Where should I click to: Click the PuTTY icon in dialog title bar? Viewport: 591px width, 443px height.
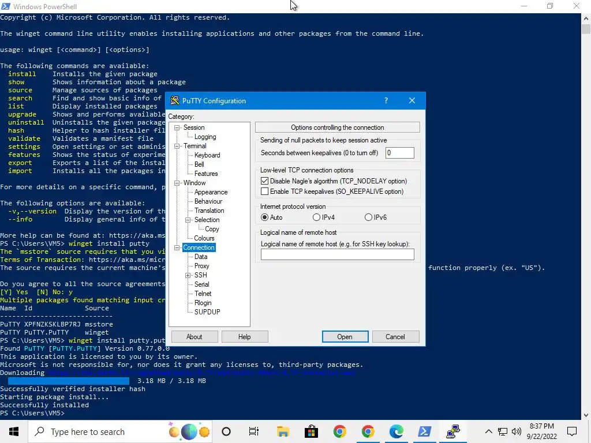174,100
